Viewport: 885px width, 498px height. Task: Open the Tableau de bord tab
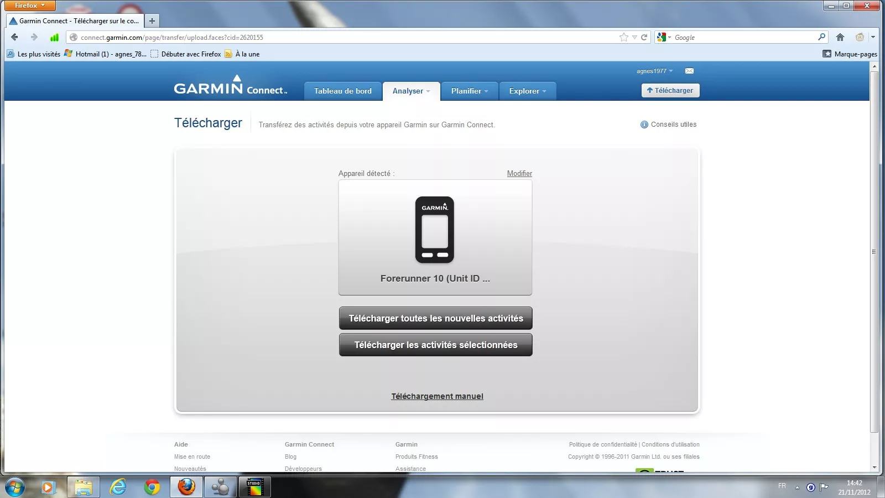tap(343, 91)
